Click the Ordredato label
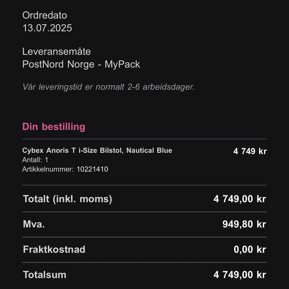 tap(45, 15)
